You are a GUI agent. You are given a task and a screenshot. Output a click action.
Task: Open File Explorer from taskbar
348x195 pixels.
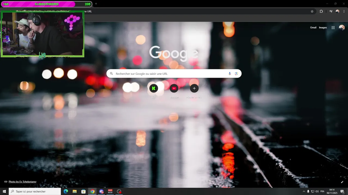point(74,191)
